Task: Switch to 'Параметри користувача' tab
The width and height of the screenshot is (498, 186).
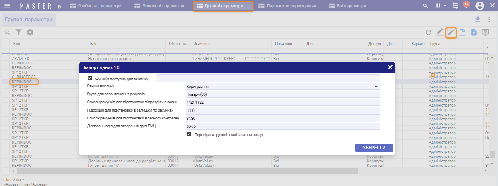Action: [287, 6]
